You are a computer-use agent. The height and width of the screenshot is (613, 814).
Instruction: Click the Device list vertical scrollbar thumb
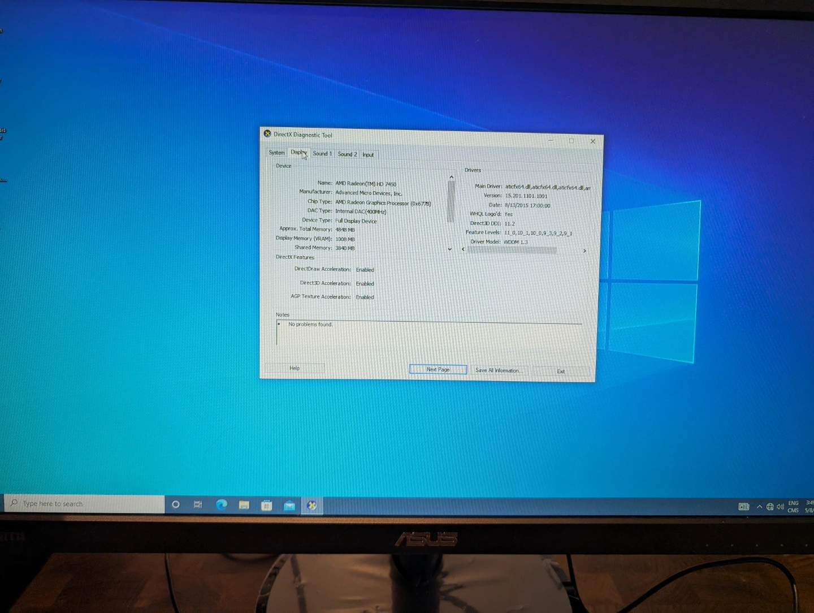point(451,202)
